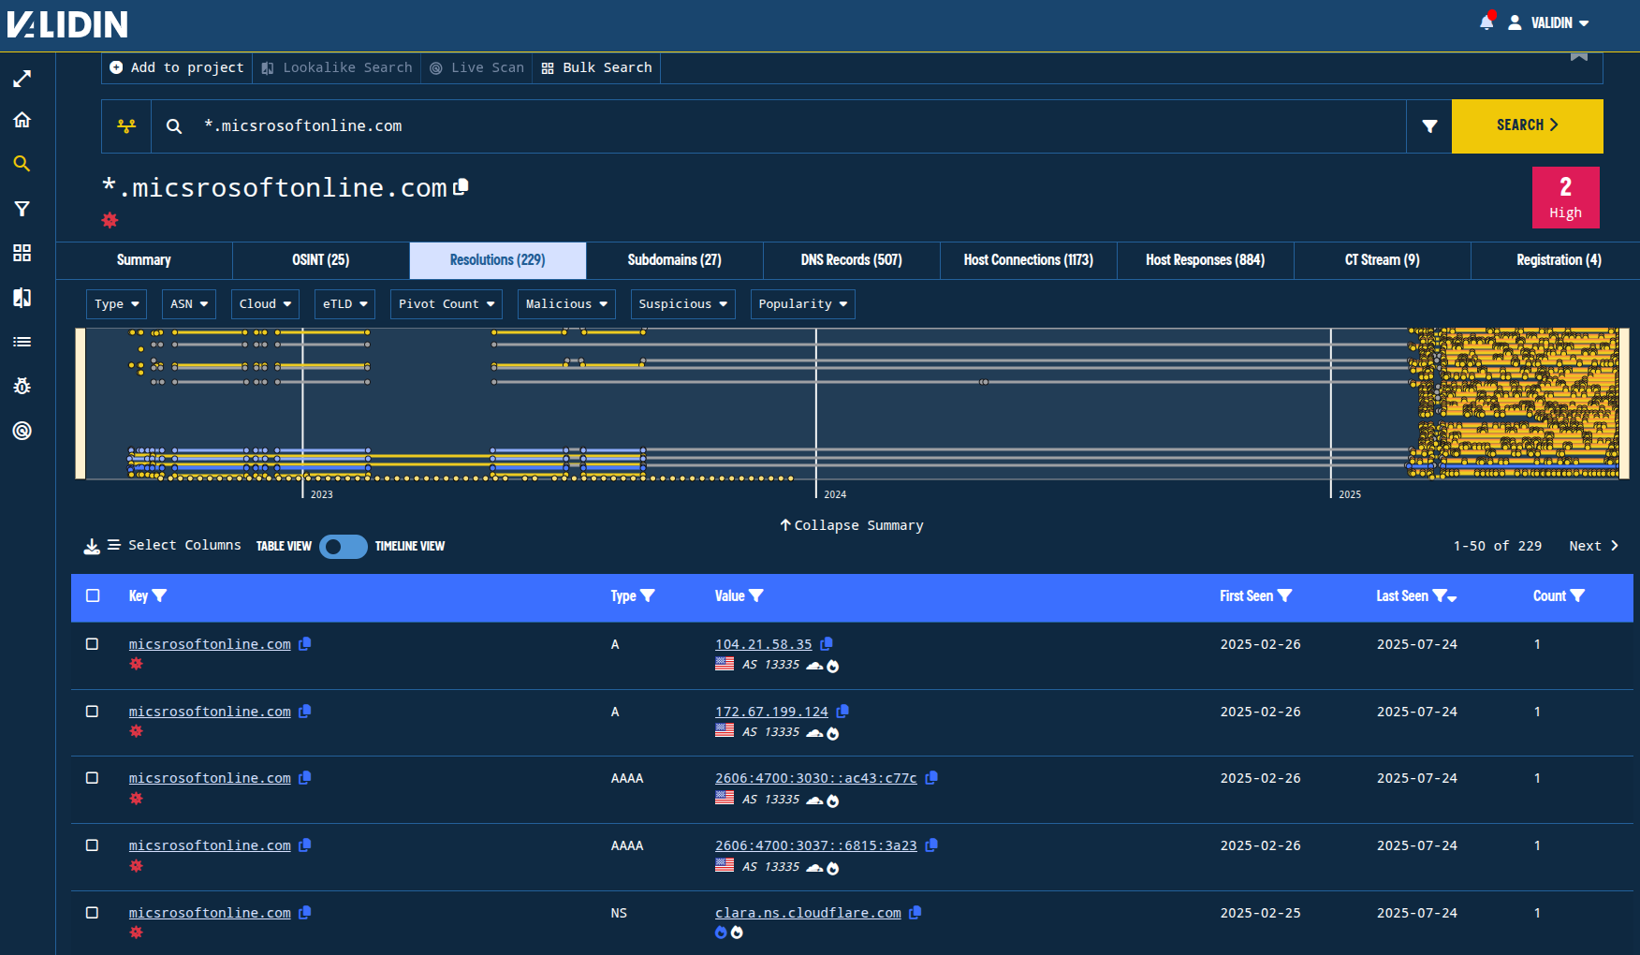Check row with value 172.67.199.124
This screenshot has width=1640, height=955.
(x=92, y=712)
